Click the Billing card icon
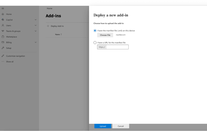Image resolution: width=207 pixels, height=131 pixels. [x=3, y=42]
